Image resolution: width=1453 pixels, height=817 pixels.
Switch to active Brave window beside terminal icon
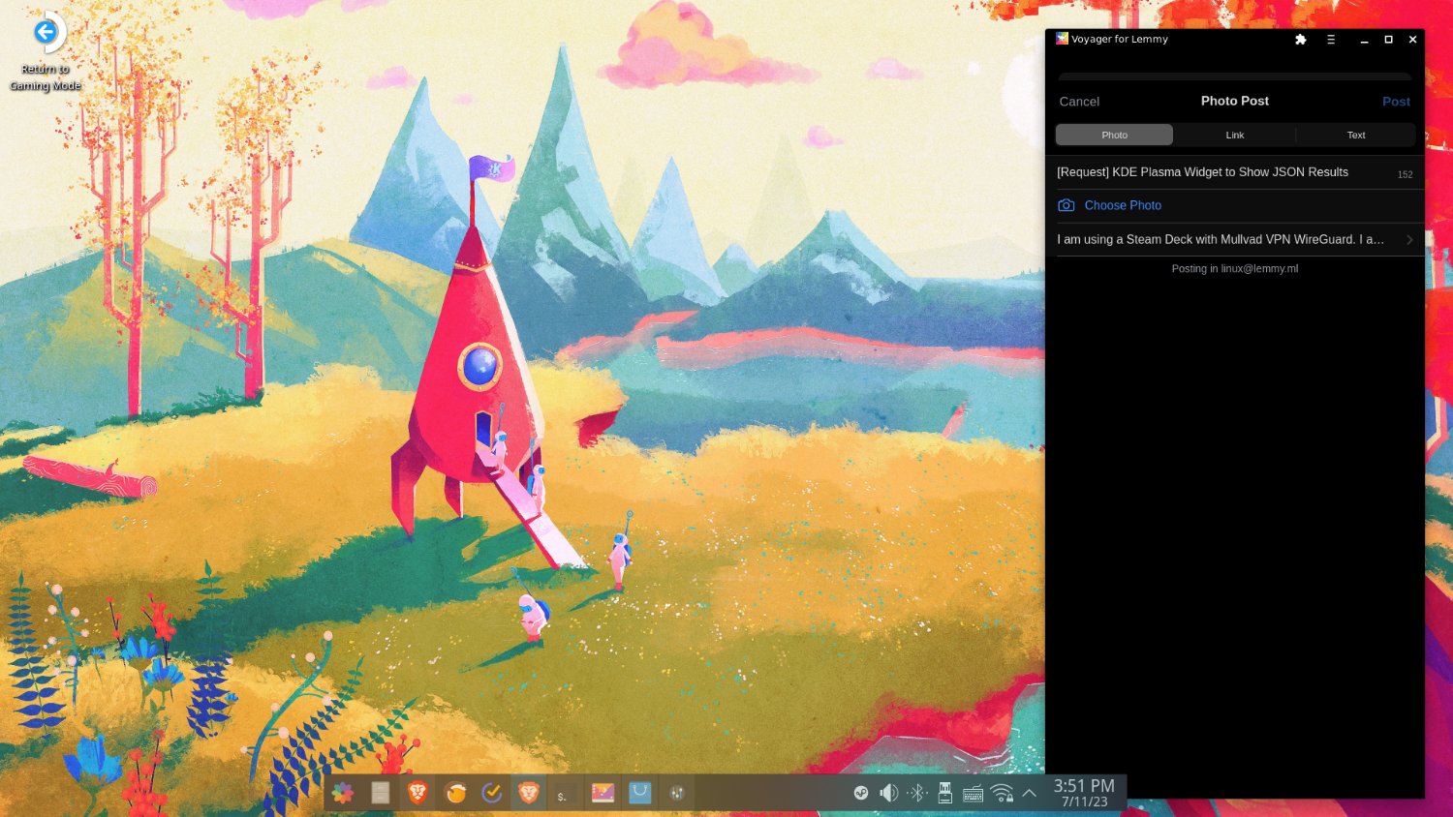(x=529, y=793)
